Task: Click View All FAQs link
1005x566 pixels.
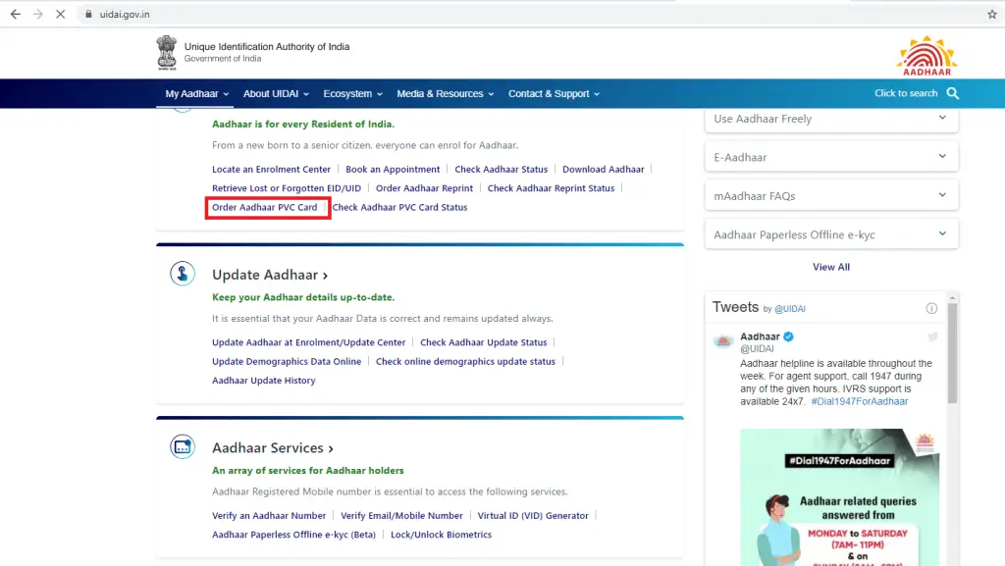Action: point(831,267)
